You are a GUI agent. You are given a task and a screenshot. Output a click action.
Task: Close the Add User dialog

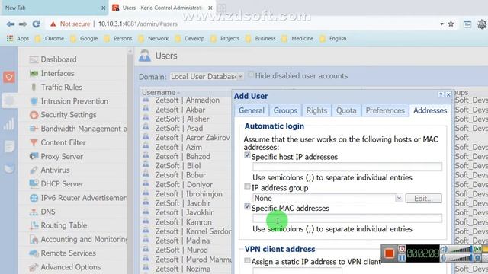[448, 94]
